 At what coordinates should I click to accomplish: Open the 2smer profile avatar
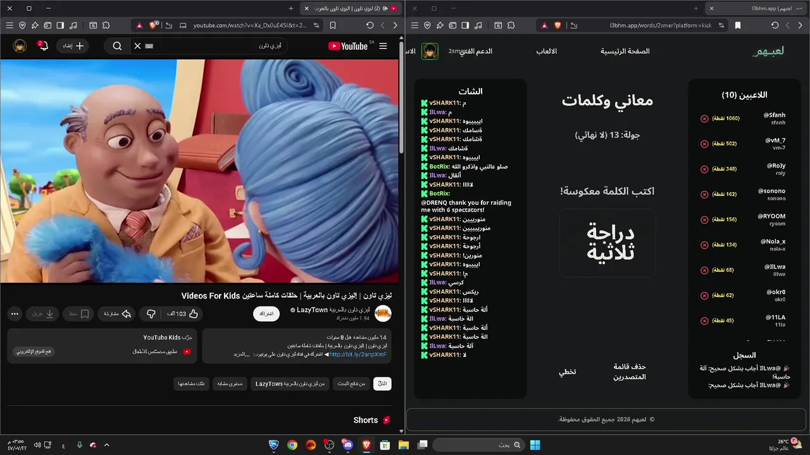[430, 51]
